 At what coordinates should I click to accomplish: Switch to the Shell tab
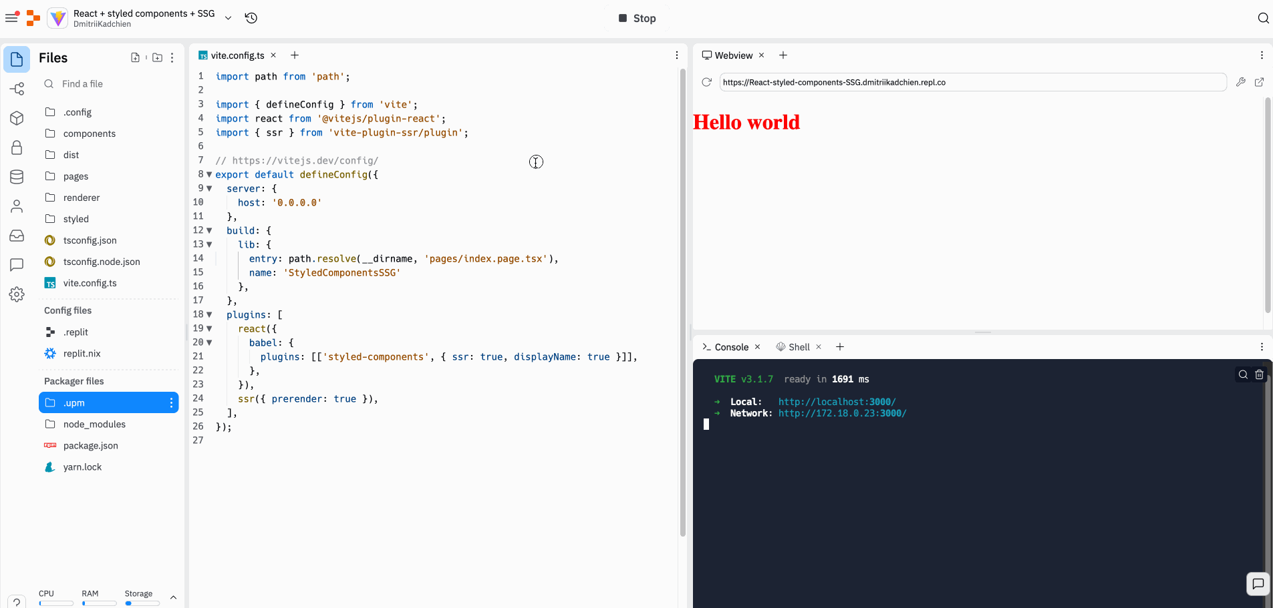[793, 347]
